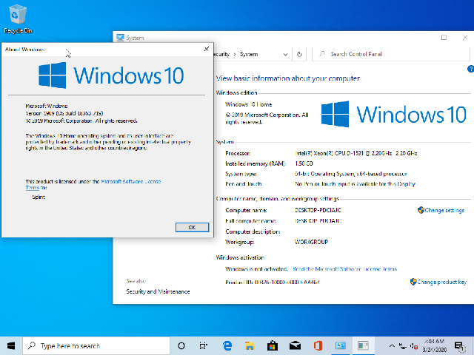Expand the address bar history dropdown

point(285,55)
